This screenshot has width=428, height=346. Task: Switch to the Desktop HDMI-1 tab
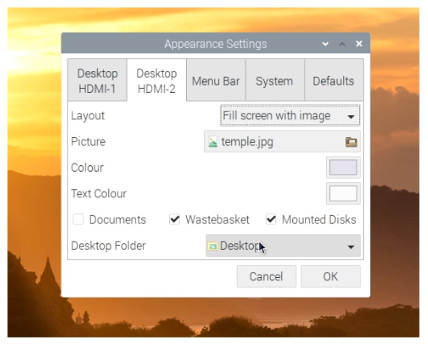point(98,80)
